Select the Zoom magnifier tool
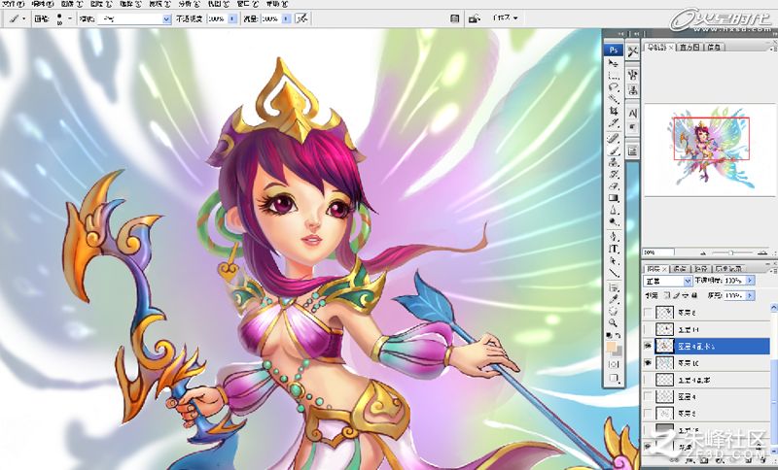This screenshot has width=778, height=470. tap(614, 323)
